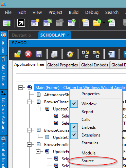Click the black arrow start page icon

coord(21,23)
